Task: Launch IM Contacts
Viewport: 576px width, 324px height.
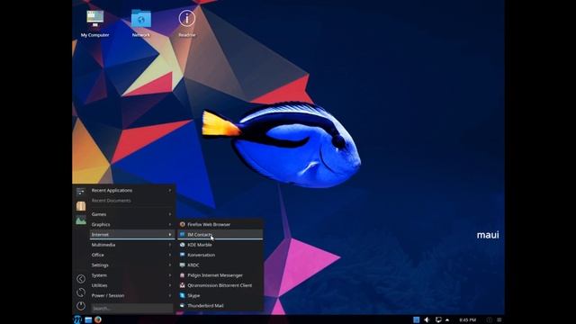Action: (220, 234)
